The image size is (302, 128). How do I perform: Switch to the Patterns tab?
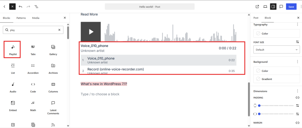[x=21, y=18]
